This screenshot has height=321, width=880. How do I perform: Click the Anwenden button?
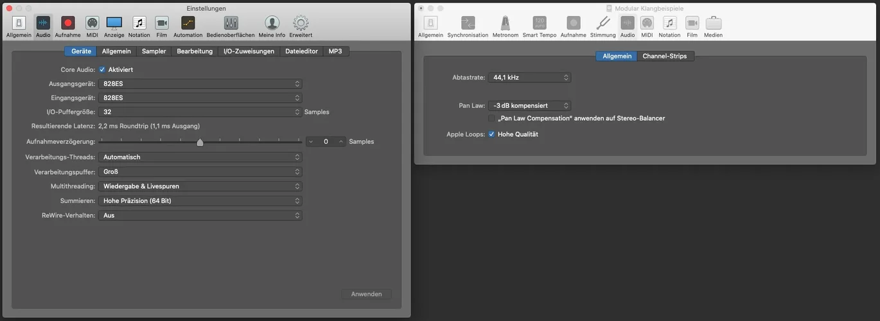coord(366,294)
